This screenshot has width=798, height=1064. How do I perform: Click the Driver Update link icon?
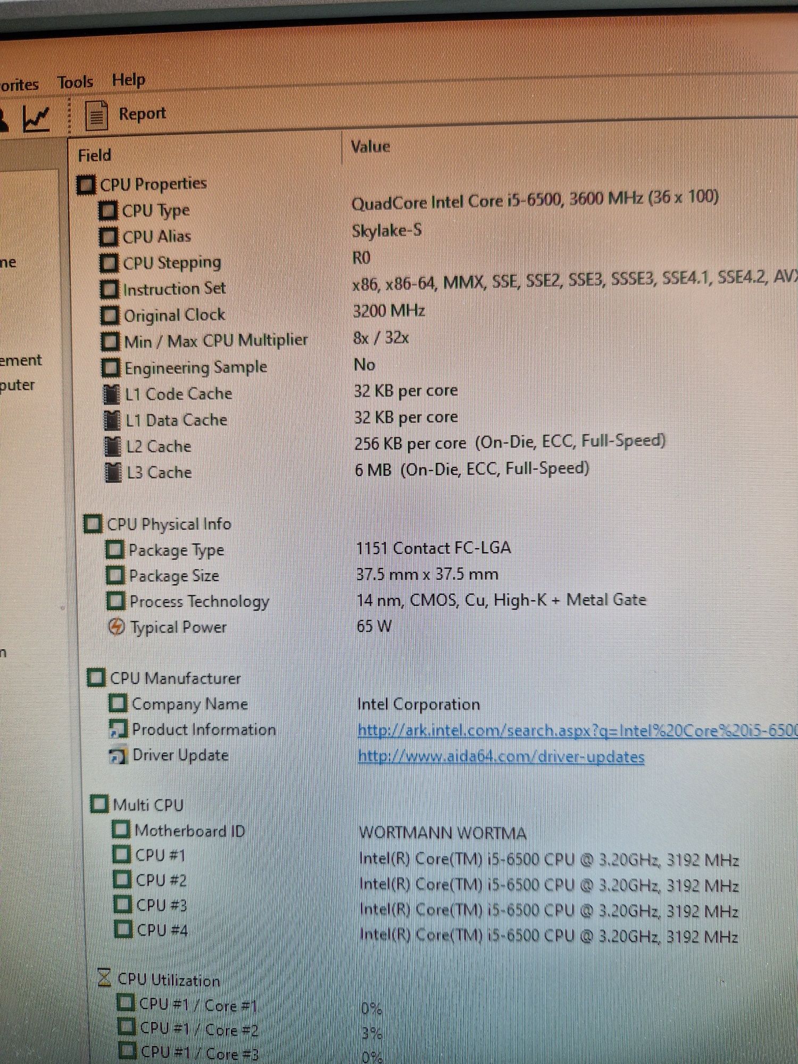pyautogui.click(x=118, y=755)
